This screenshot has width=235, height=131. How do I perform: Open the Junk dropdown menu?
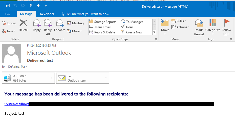(9, 31)
